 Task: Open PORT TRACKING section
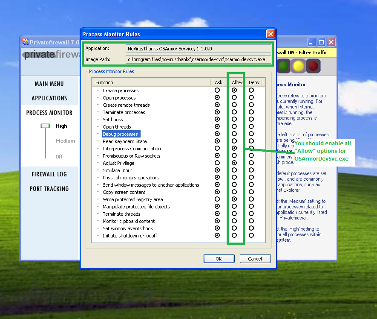click(49, 189)
